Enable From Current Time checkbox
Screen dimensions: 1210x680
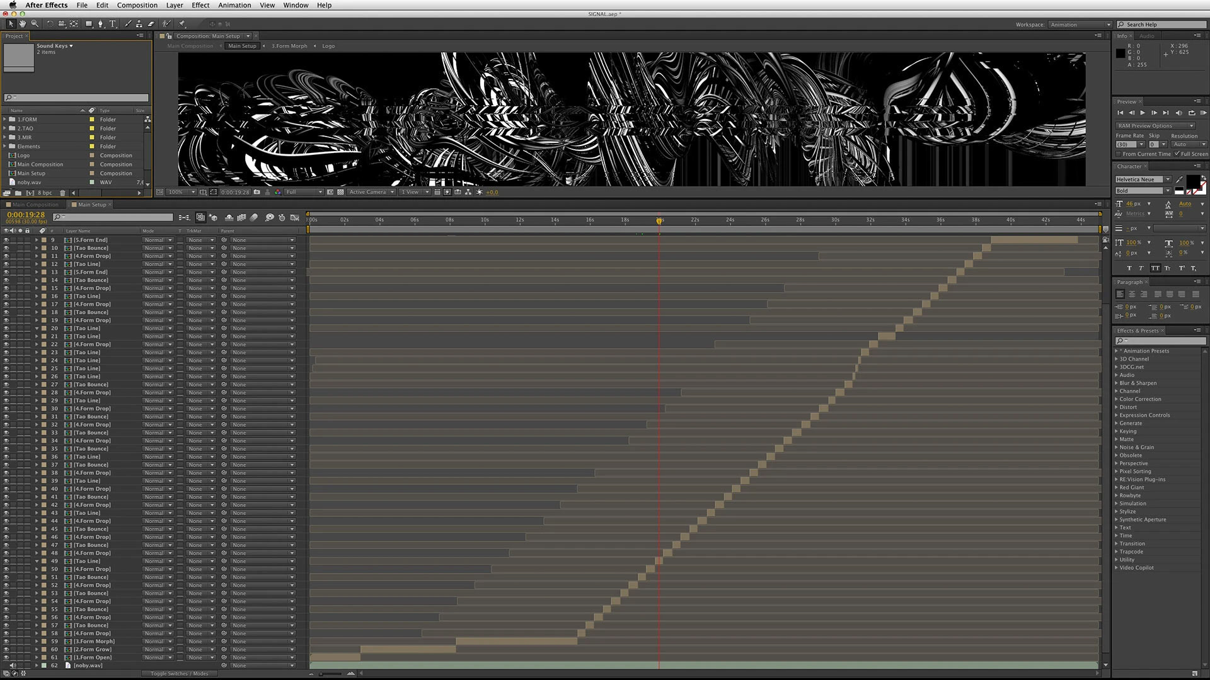pos(1119,154)
